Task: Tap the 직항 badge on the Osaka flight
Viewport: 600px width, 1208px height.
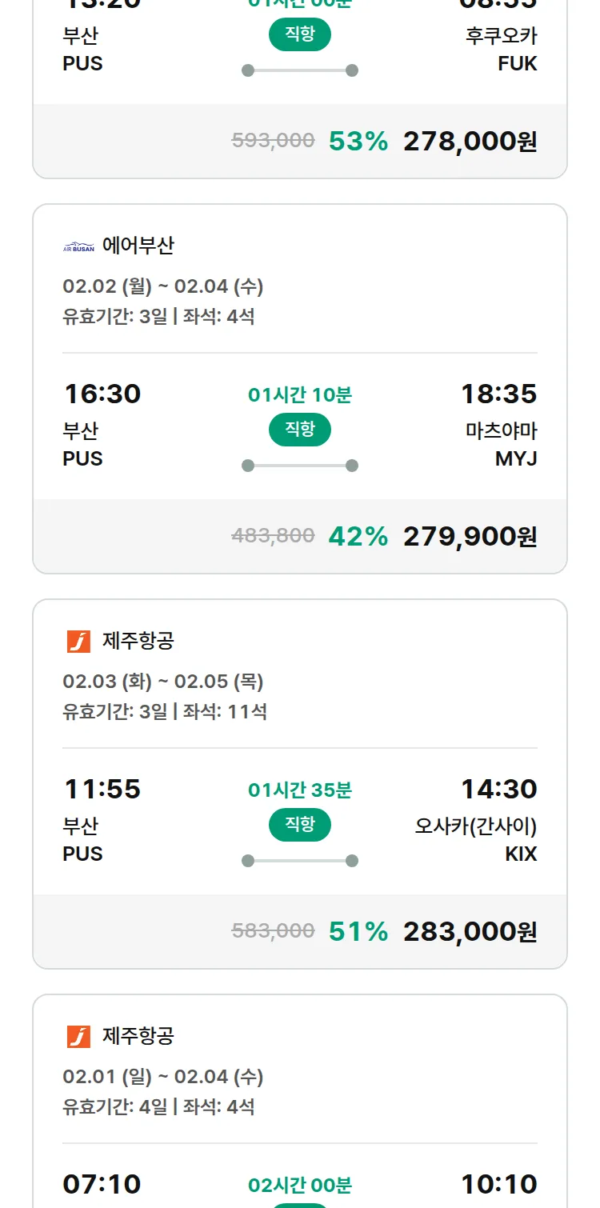Action: point(300,825)
